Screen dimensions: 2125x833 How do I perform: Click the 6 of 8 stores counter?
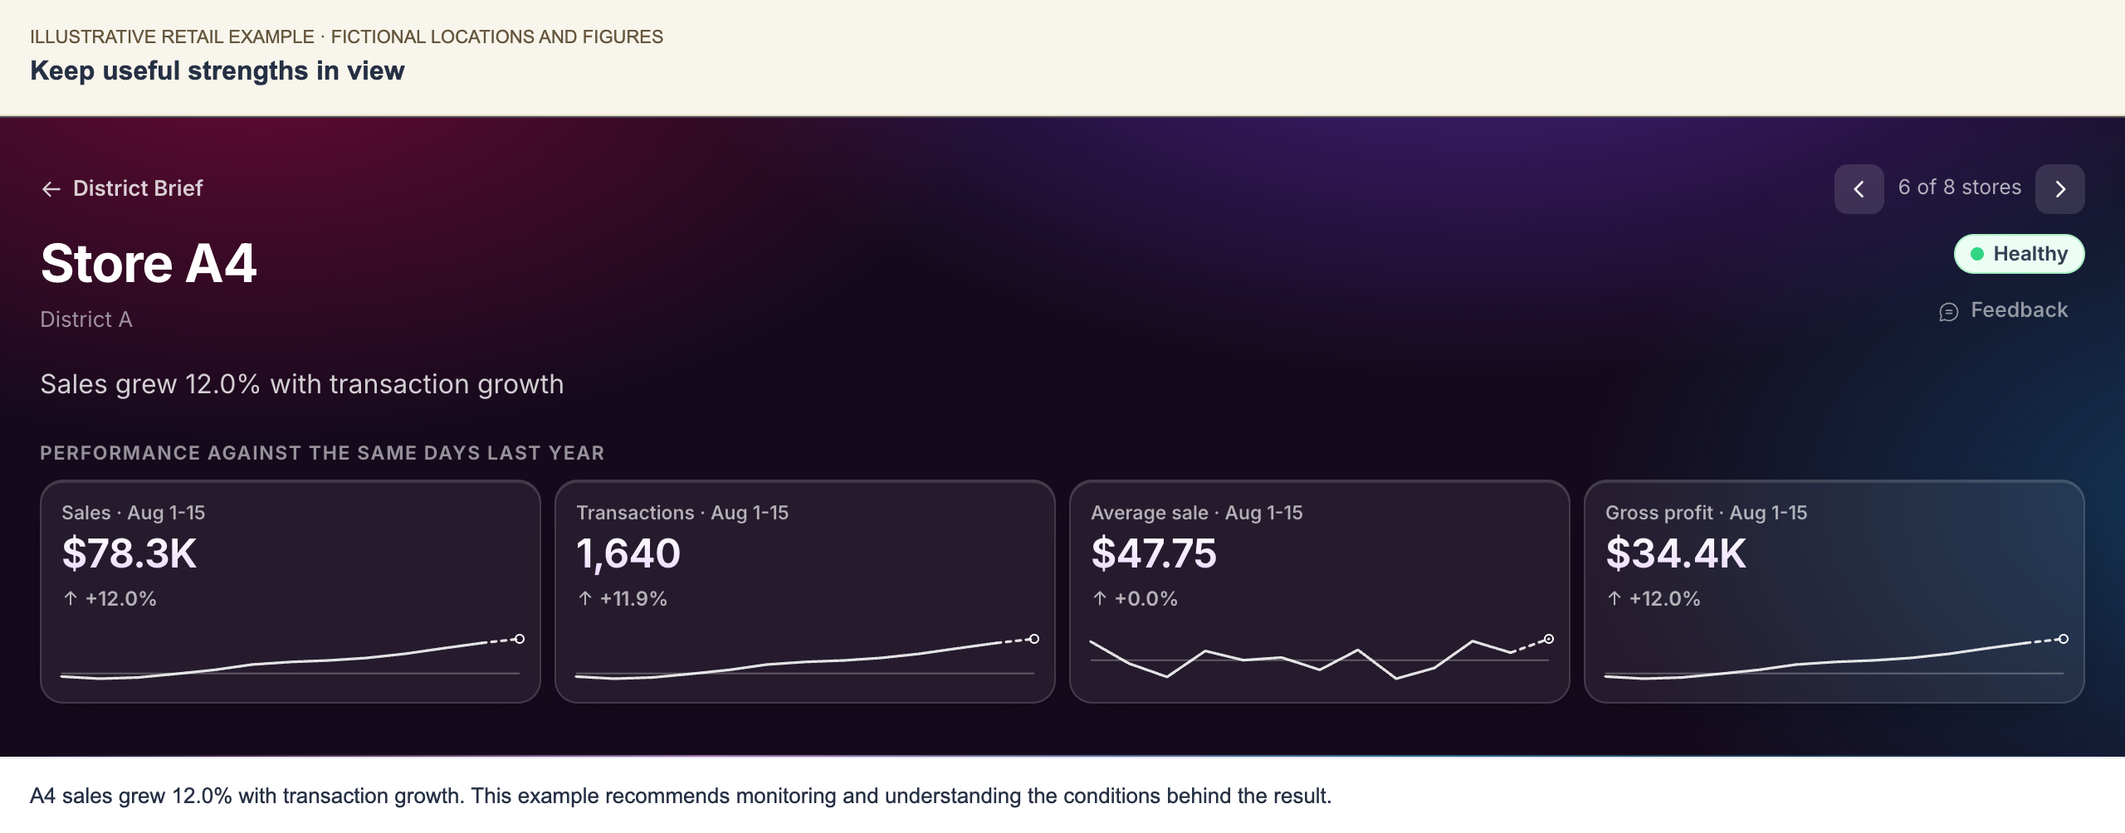[1960, 188]
